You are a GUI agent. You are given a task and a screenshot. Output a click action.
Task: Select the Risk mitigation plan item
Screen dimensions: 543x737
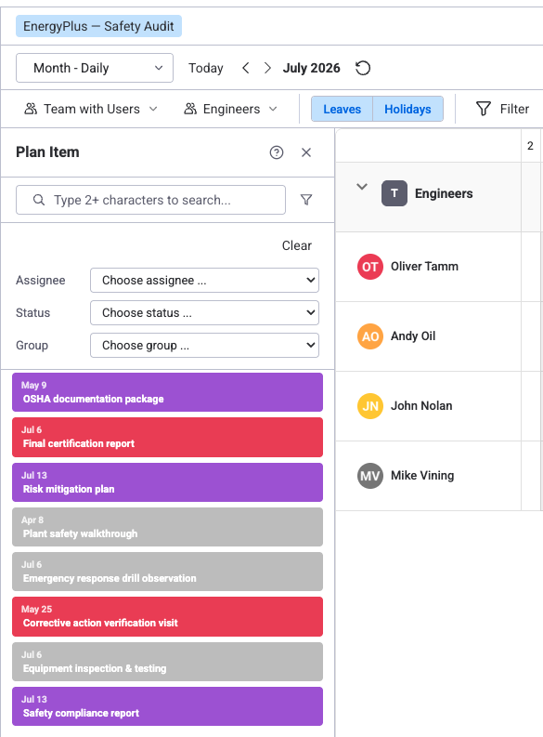click(168, 482)
